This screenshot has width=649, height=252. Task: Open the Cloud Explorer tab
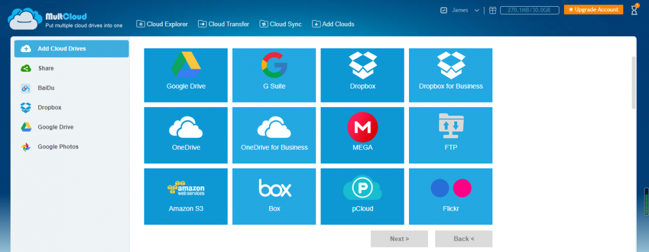pos(162,24)
